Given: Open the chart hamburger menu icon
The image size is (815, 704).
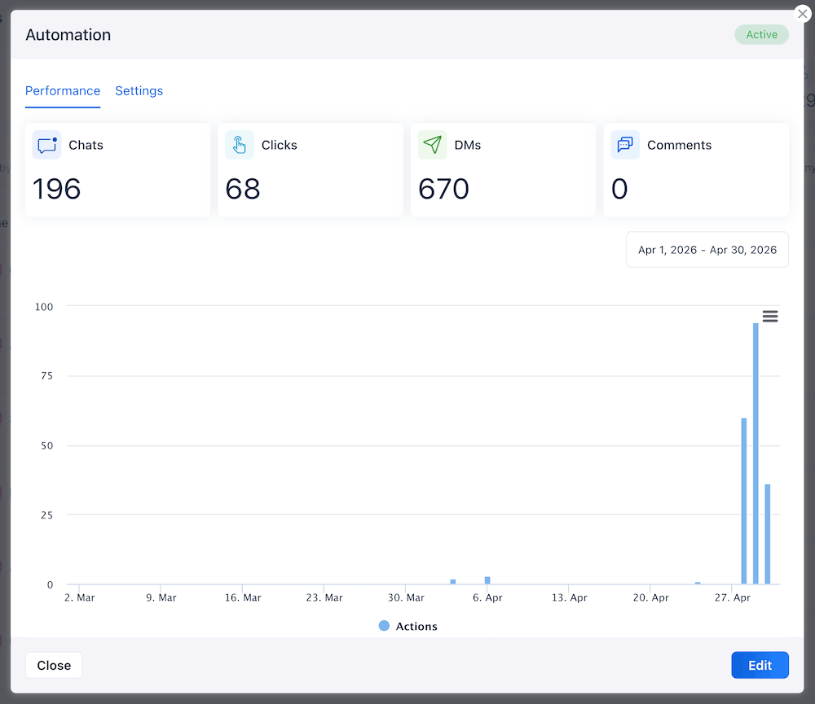Looking at the screenshot, I should pyautogui.click(x=770, y=316).
